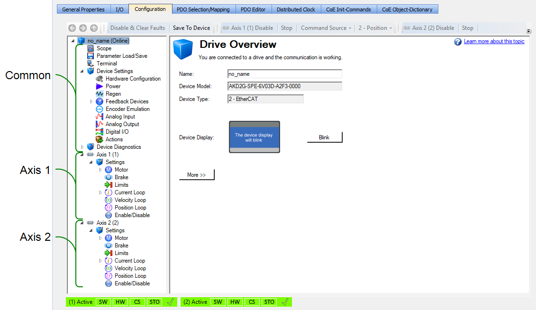Switch to the General Properties tab
Image resolution: width=536 pixels, height=310 pixels.
click(x=83, y=9)
